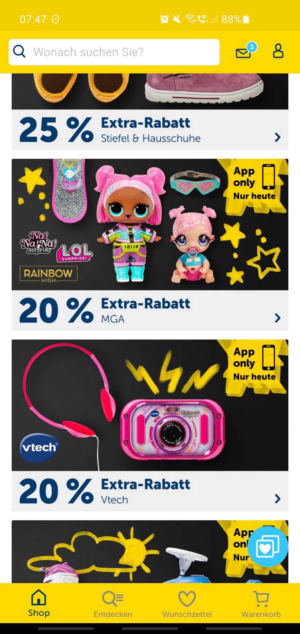
Task: Open the user account profile icon
Action: click(x=278, y=51)
